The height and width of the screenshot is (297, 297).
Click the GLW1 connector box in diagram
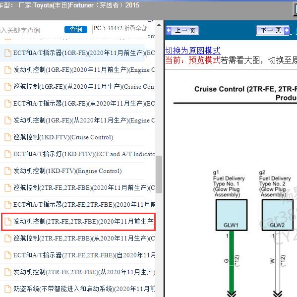coord(232,215)
